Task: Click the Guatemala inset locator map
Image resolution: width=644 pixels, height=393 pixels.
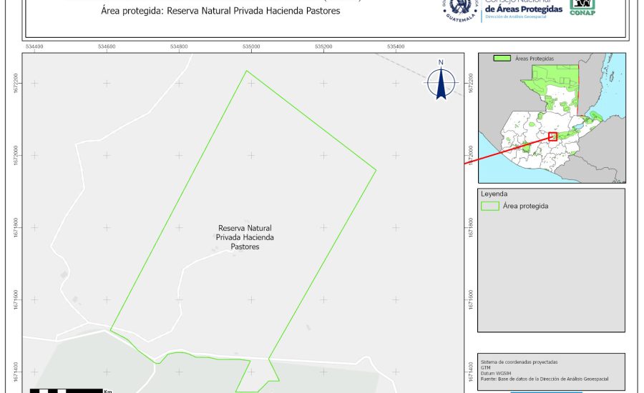Action: tap(551, 118)
